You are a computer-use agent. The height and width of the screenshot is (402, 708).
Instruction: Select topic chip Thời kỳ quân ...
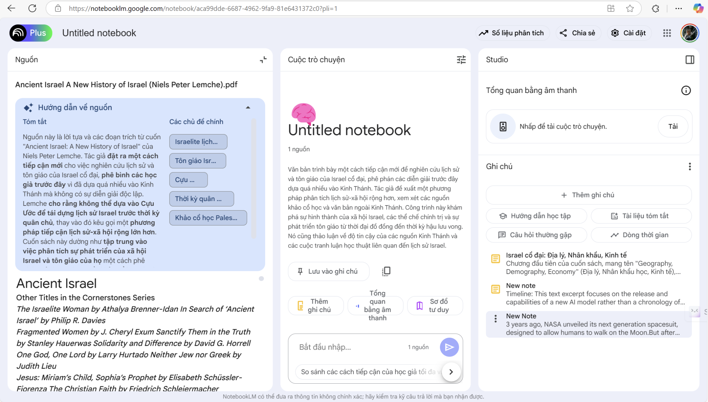pos(201,198)
